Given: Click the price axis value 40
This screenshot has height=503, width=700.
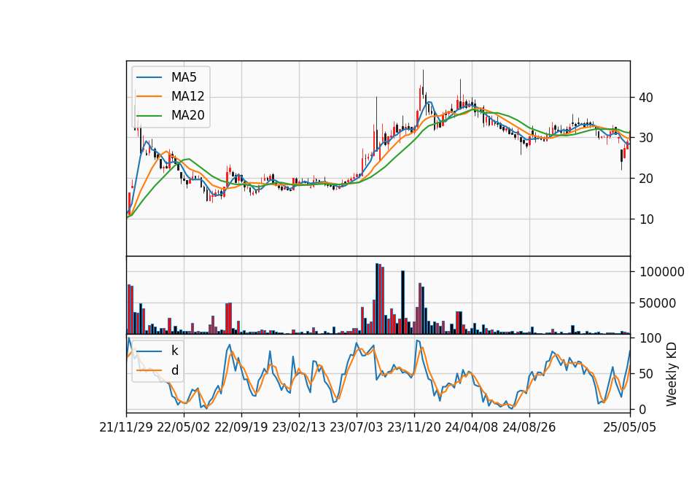Looking at the screenshot, I should coord(645,97).
